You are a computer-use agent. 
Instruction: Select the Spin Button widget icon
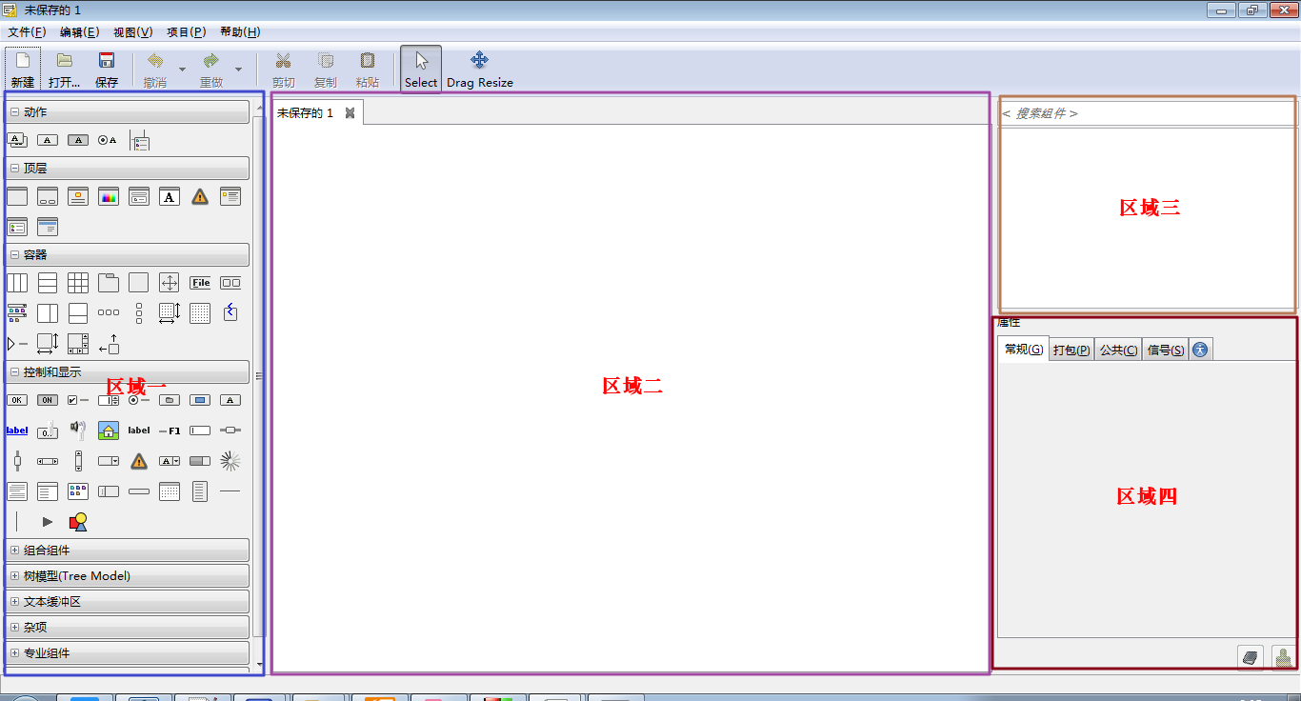[x=109, y=400]
